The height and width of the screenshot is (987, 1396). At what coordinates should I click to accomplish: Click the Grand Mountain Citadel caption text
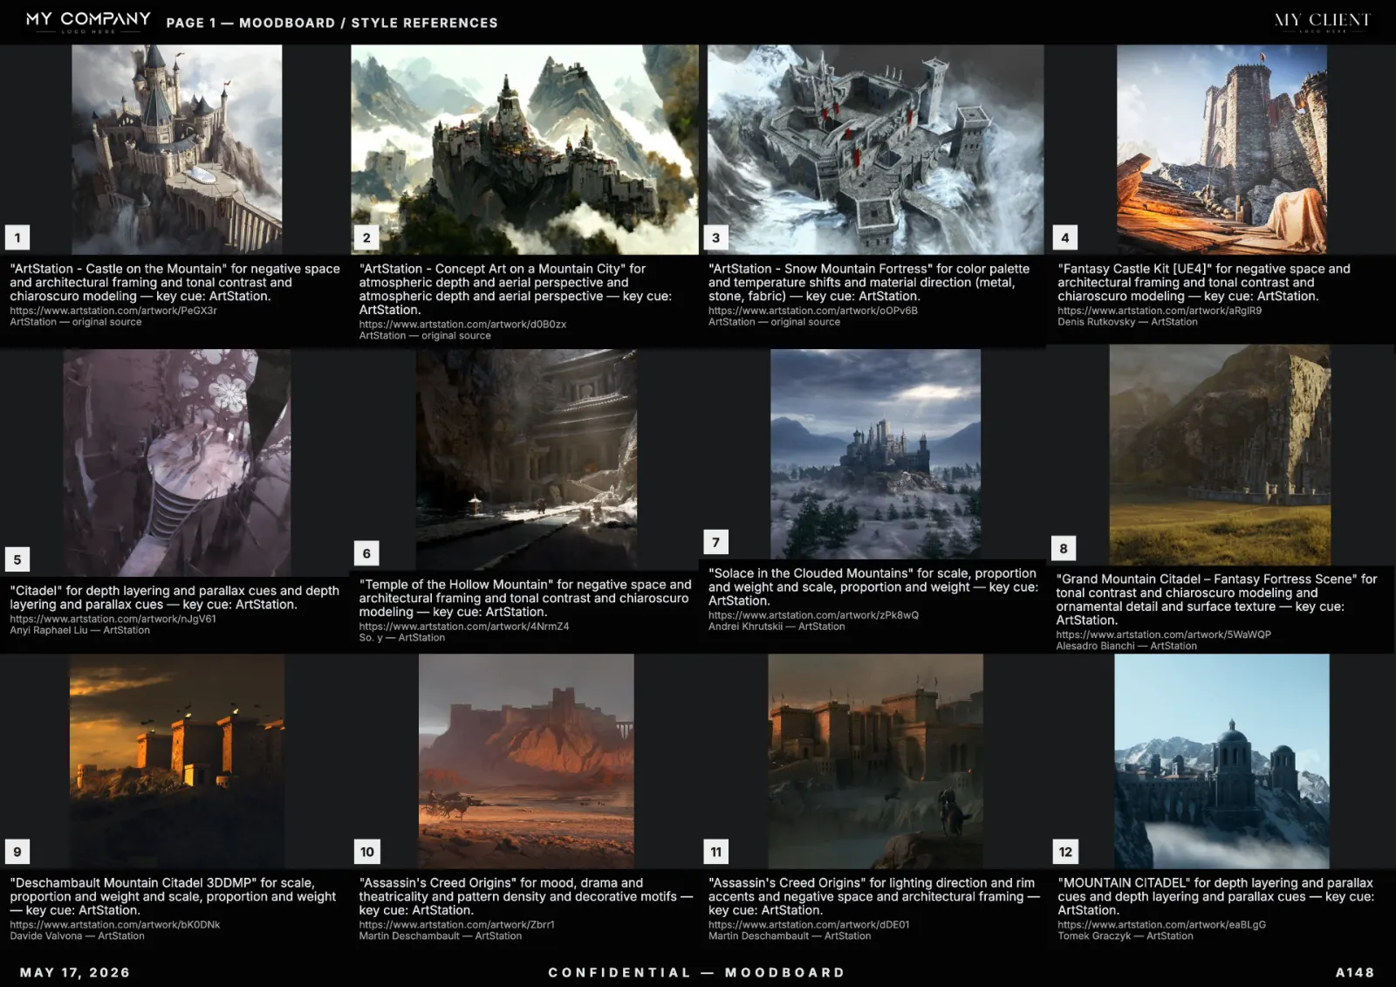[1216, 600]
